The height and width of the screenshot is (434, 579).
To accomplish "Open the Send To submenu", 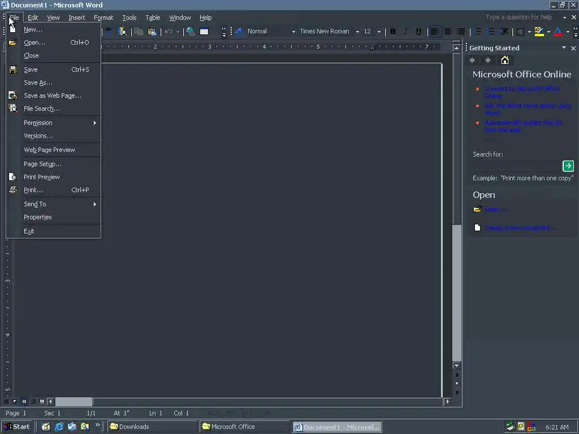I will coord(53,204).
